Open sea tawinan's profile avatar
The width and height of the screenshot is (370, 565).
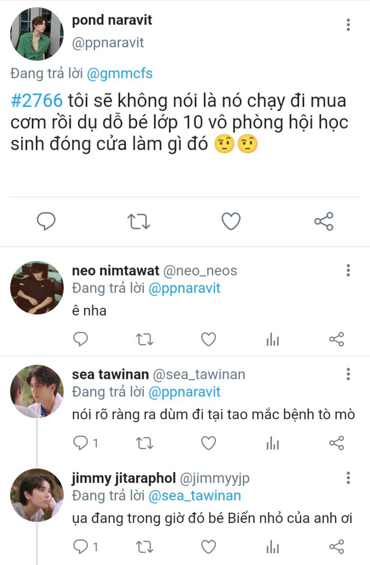point(36,391)
